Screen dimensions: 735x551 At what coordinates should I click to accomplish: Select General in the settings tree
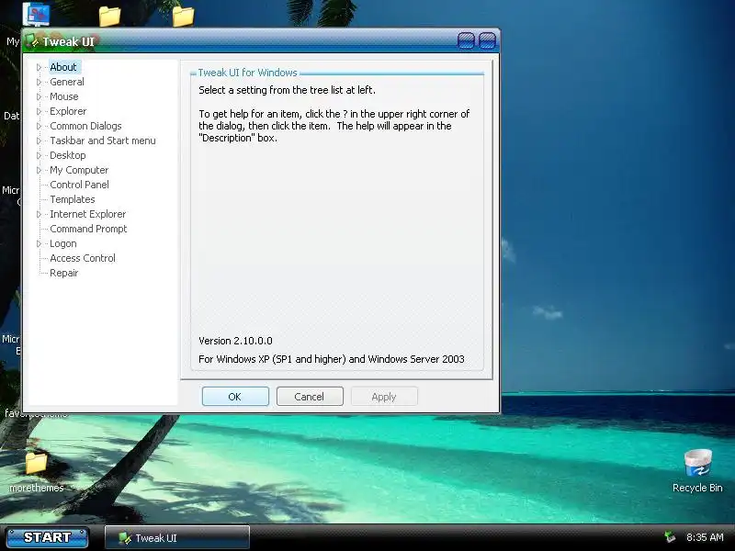click(67, 82)
